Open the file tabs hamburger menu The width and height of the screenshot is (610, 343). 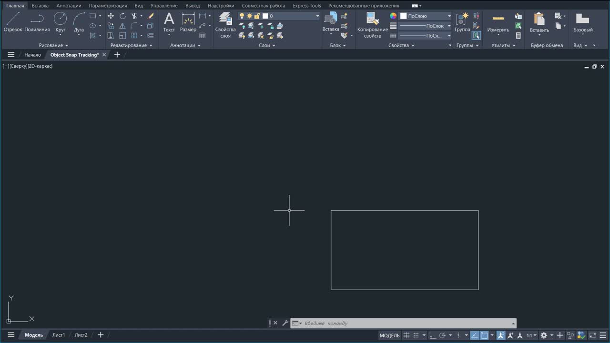11,55
